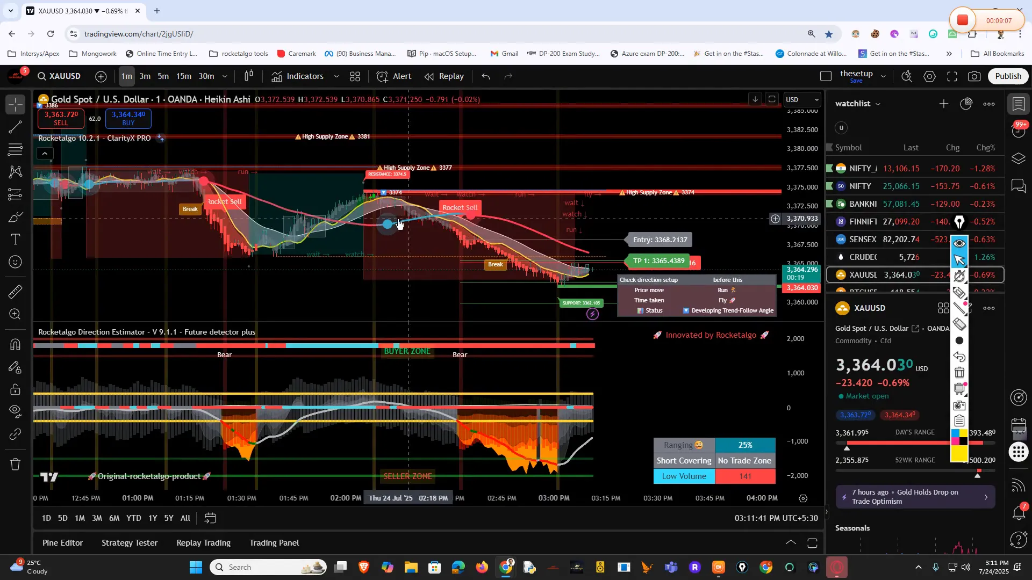The width and height of the screenshot is (1032, 580).
Task: Select the YTD date range
Action: pos(134,518)
